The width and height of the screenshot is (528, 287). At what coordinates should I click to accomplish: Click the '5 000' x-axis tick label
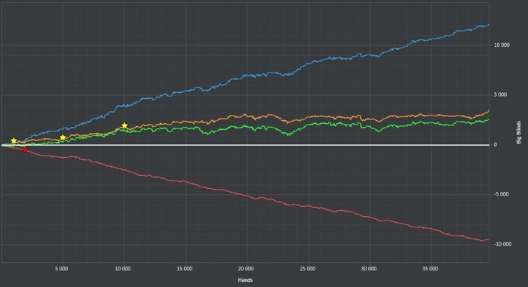pyautogui.click(x=62, y=269)
